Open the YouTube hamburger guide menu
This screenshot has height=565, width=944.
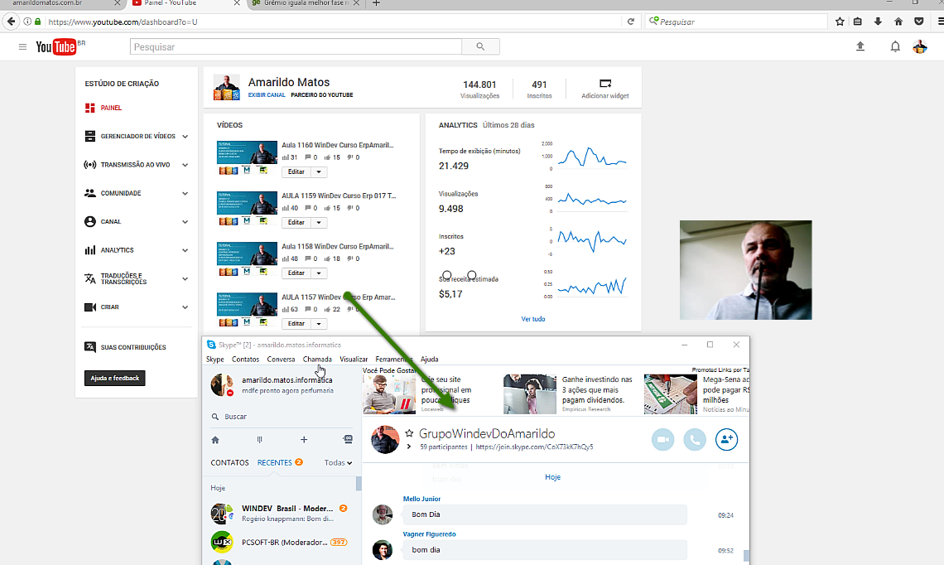pyautogui.click(x=22, y=47)
